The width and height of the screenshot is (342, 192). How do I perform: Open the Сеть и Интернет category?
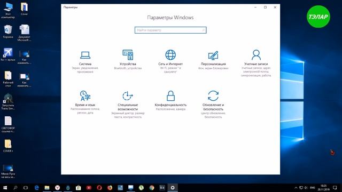170,61
